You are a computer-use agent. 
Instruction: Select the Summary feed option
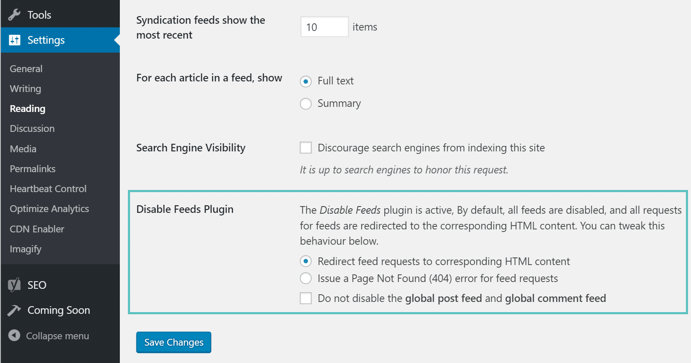pyautogui.click(x=306, y=104)
